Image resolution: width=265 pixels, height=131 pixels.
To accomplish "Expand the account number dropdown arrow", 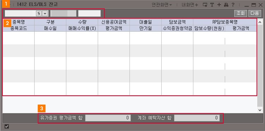I will [45, 13].
